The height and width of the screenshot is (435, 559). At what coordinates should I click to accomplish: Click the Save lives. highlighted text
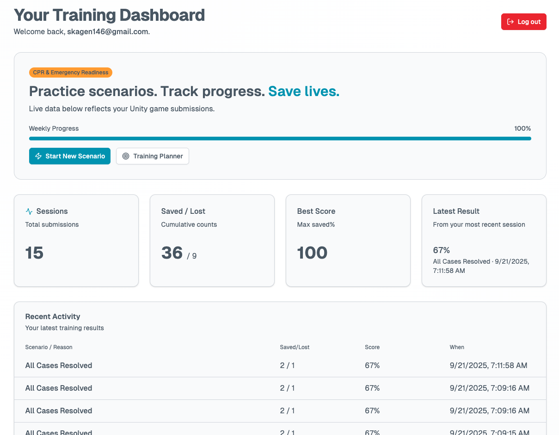pos(304,91)
